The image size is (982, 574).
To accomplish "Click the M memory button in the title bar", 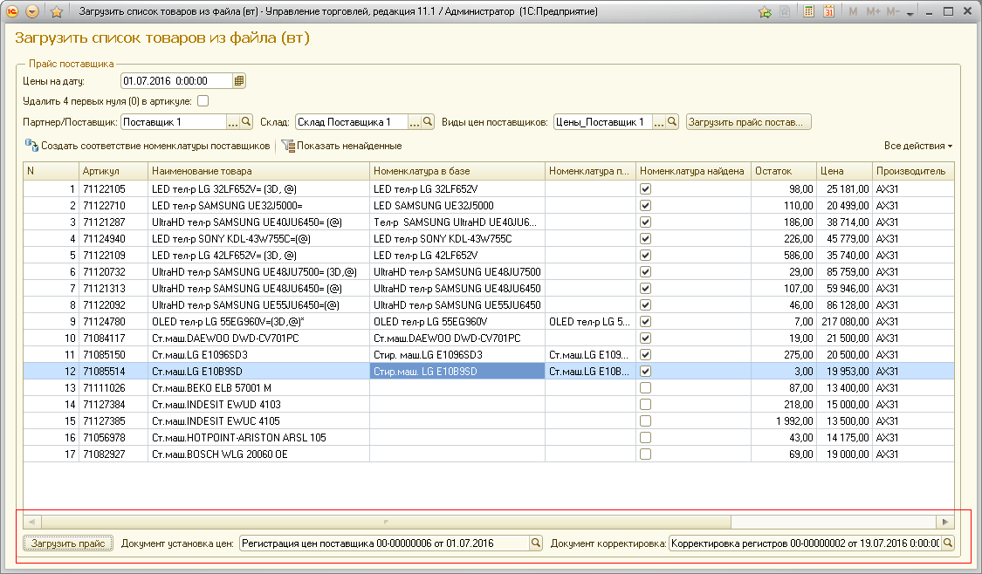I will click(853, 11).
